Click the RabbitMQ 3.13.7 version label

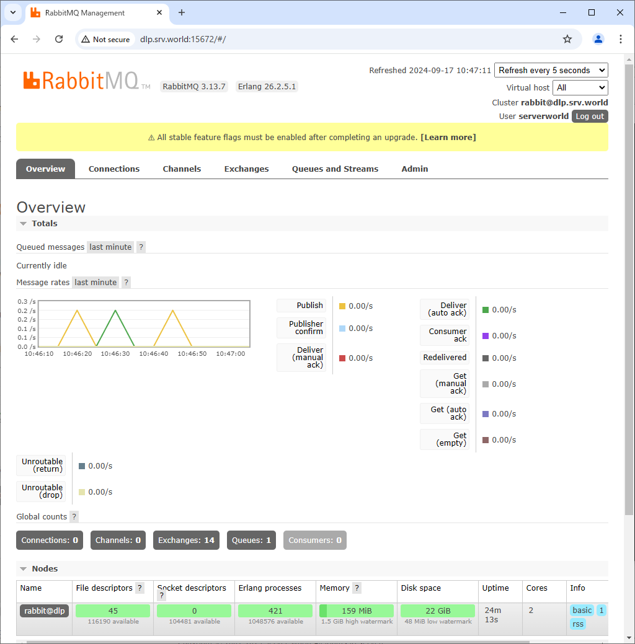pyautogui.click(x=194, y=87)
